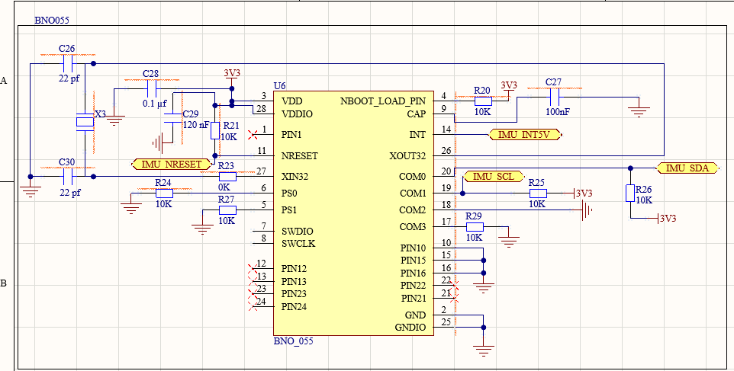This screenshot has height=371, width=734.
Task: Click the pin 26 number label
Action: click(446, 151)
